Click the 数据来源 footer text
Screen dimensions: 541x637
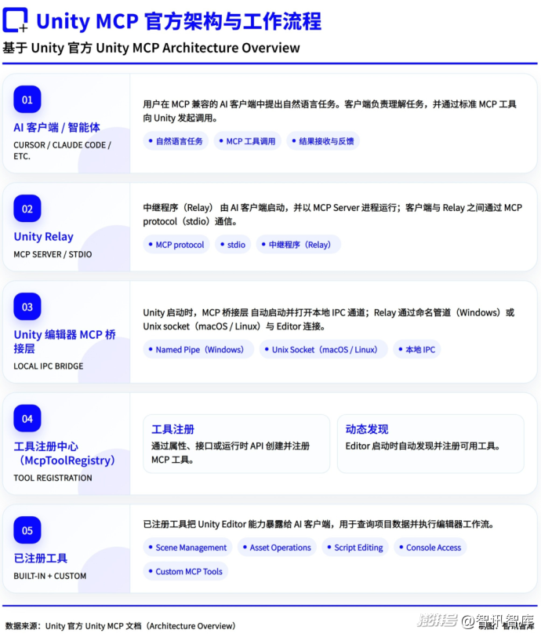click(x=120, y=626)
